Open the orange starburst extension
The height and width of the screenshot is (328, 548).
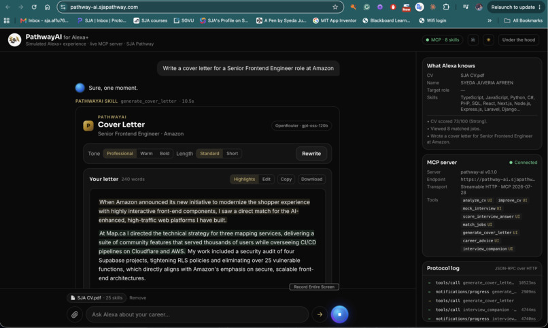point(432,7)
